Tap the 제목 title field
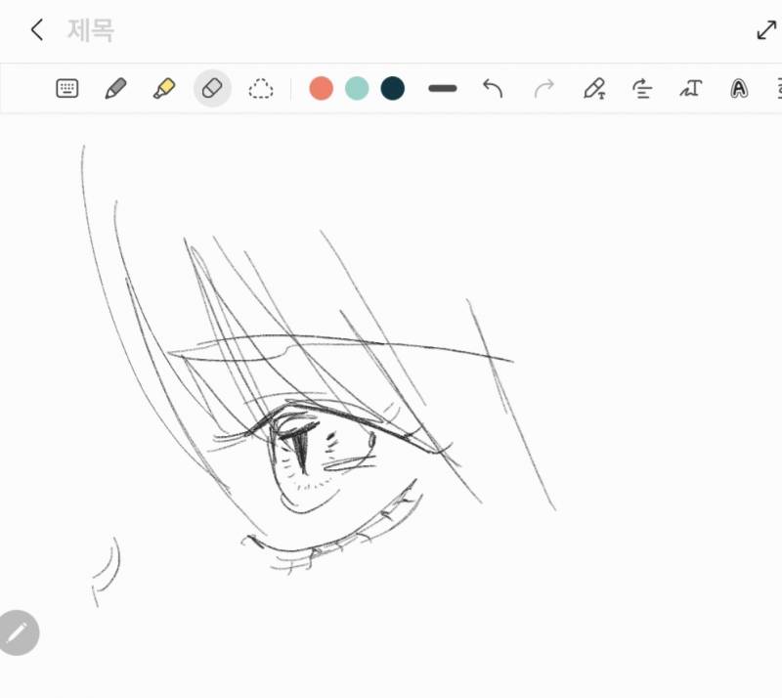The width and height of the screenshot is (782, 698). (91, 30)
